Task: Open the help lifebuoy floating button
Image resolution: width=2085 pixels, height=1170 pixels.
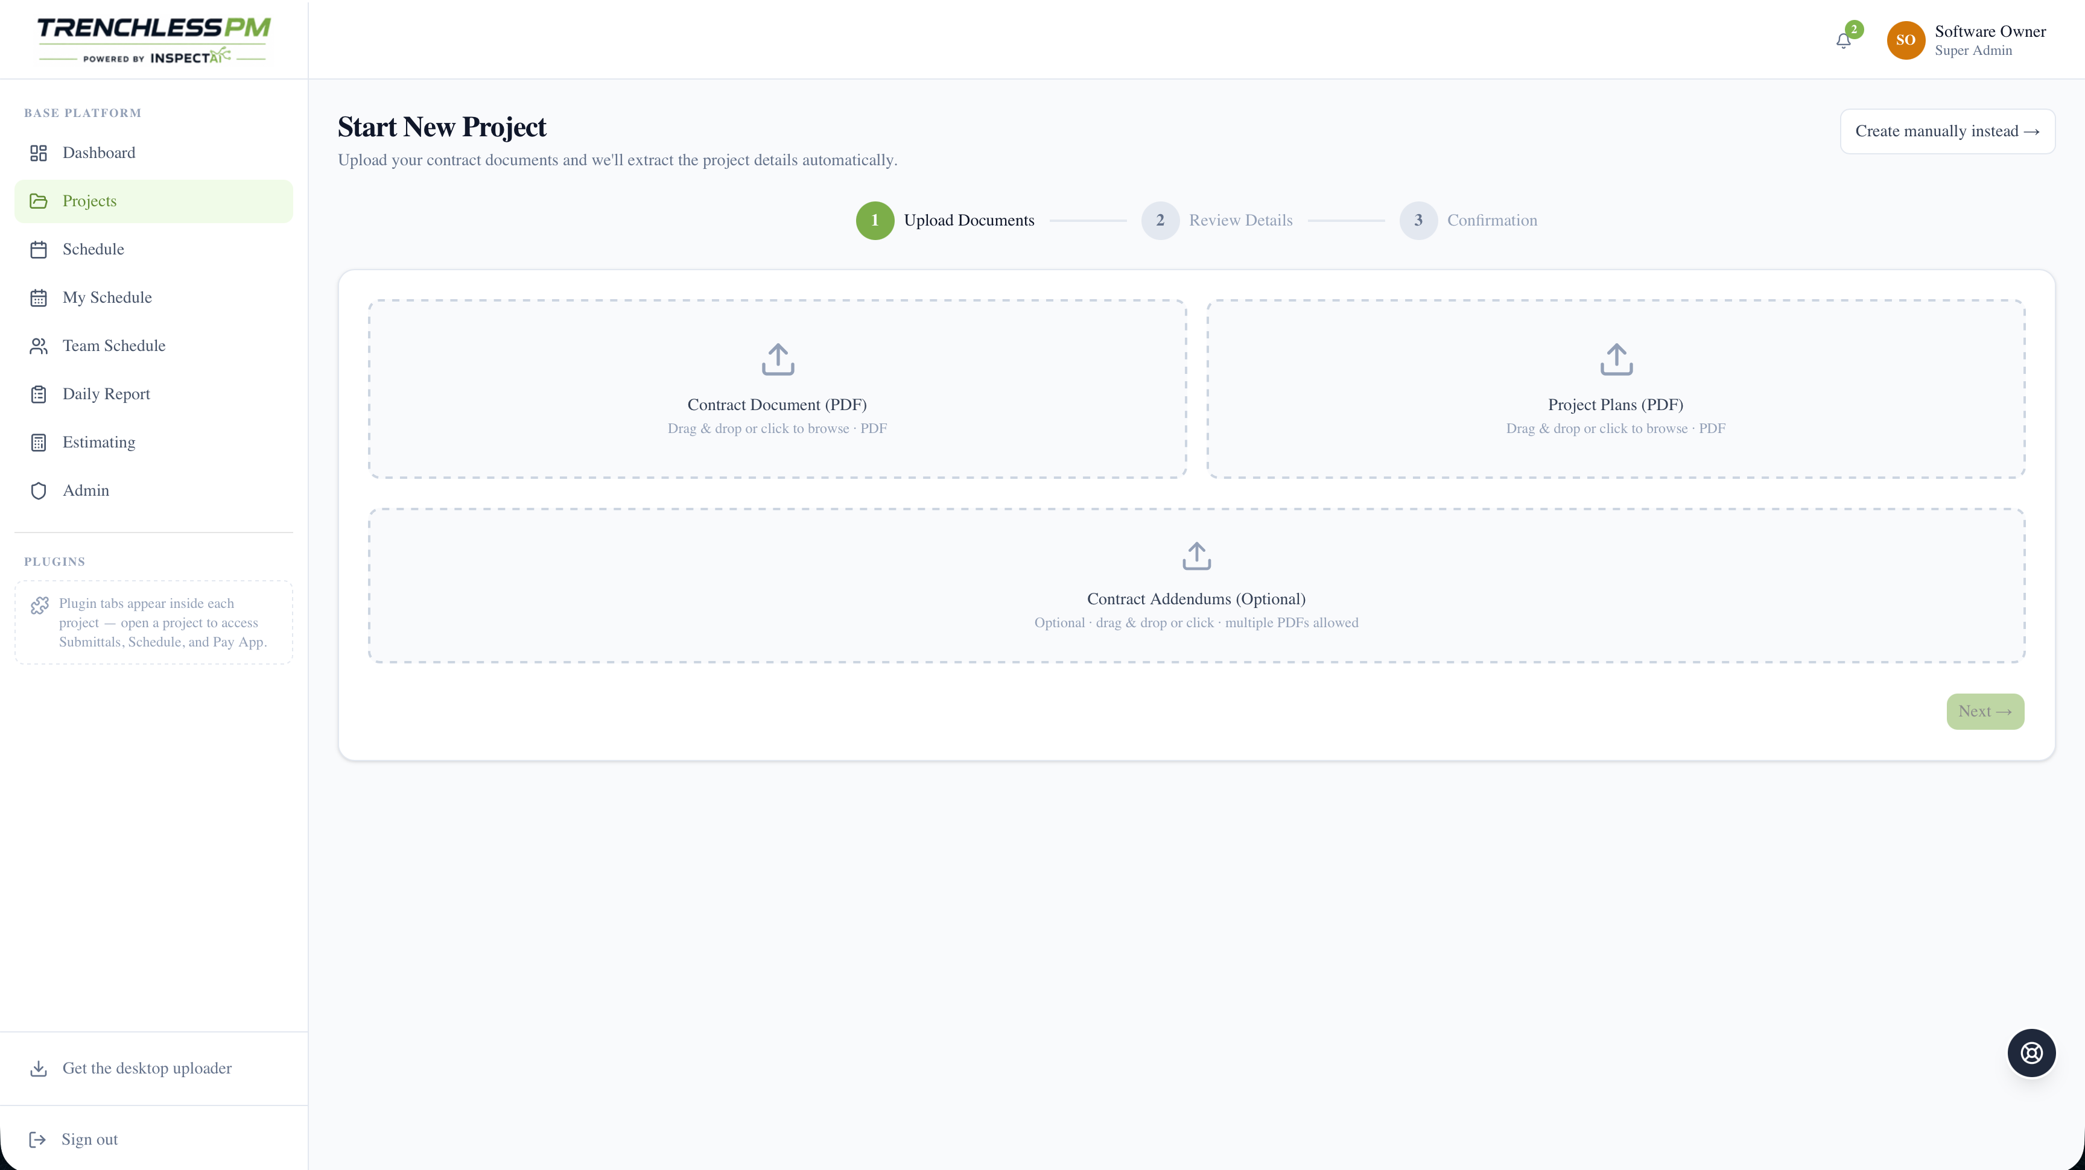Action: tap(2031, 1052)
